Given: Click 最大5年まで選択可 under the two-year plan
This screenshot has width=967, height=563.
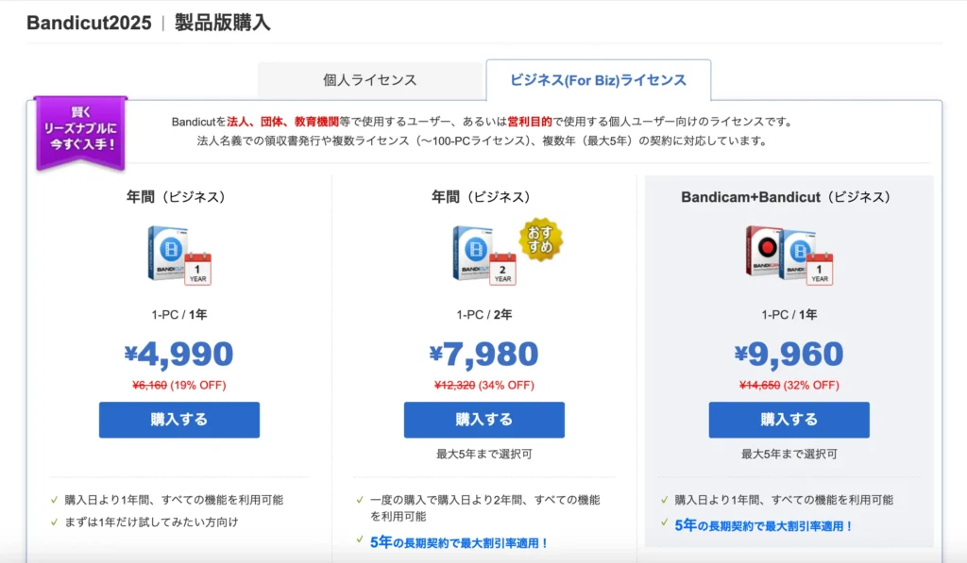Looking at the screenshot, I should tap(483, 453).
